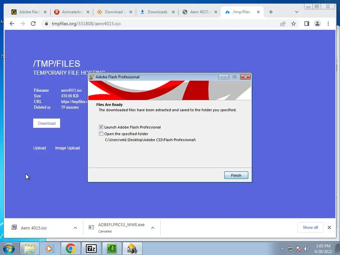Click the white Download button
Viewport: 340px width, 255px height.
coord(46,123)
